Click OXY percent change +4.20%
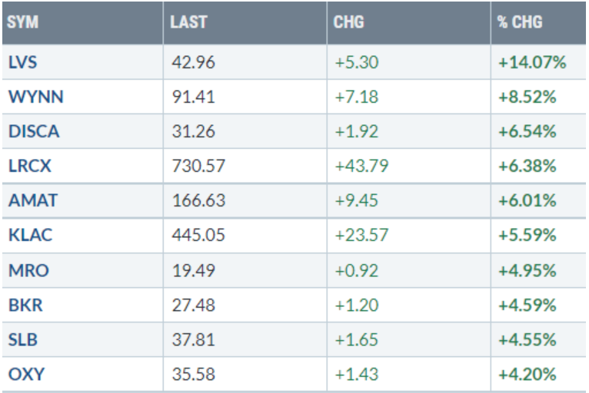The width and height of the screenshot is (589, 393). [527, 373]
